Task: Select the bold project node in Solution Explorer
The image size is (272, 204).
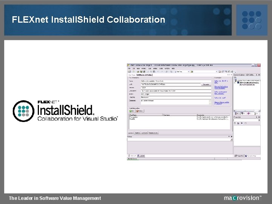Action: pyautogui.click(x=248, y=83)
